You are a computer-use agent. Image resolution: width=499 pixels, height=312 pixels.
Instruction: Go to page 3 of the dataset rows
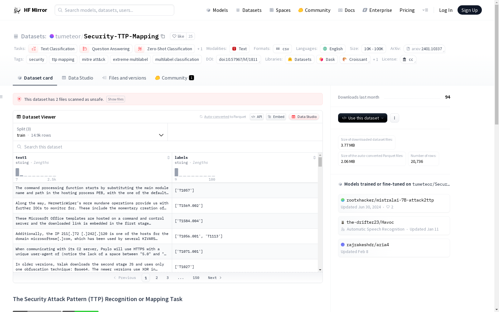(x=167, y=278)
